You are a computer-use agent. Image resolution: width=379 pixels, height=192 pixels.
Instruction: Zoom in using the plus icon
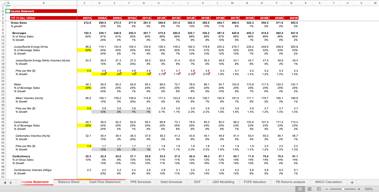(x=358, y=189)
